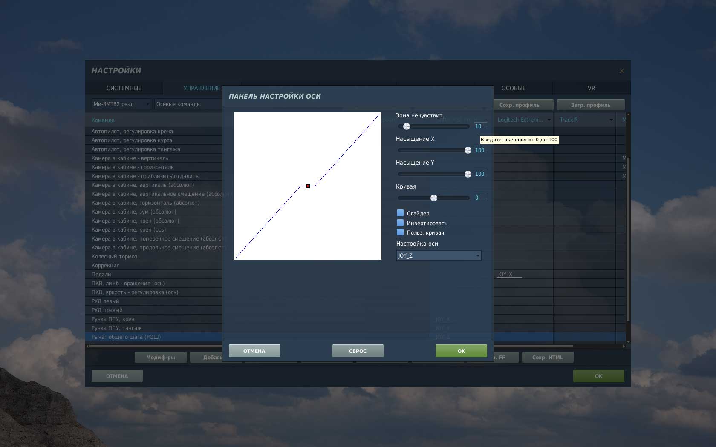This screenshot has height=447, width=716.
Task: Select row Рычаг общего шага (РОШ)
Action: pyautogui.click(x=154, y=337)
